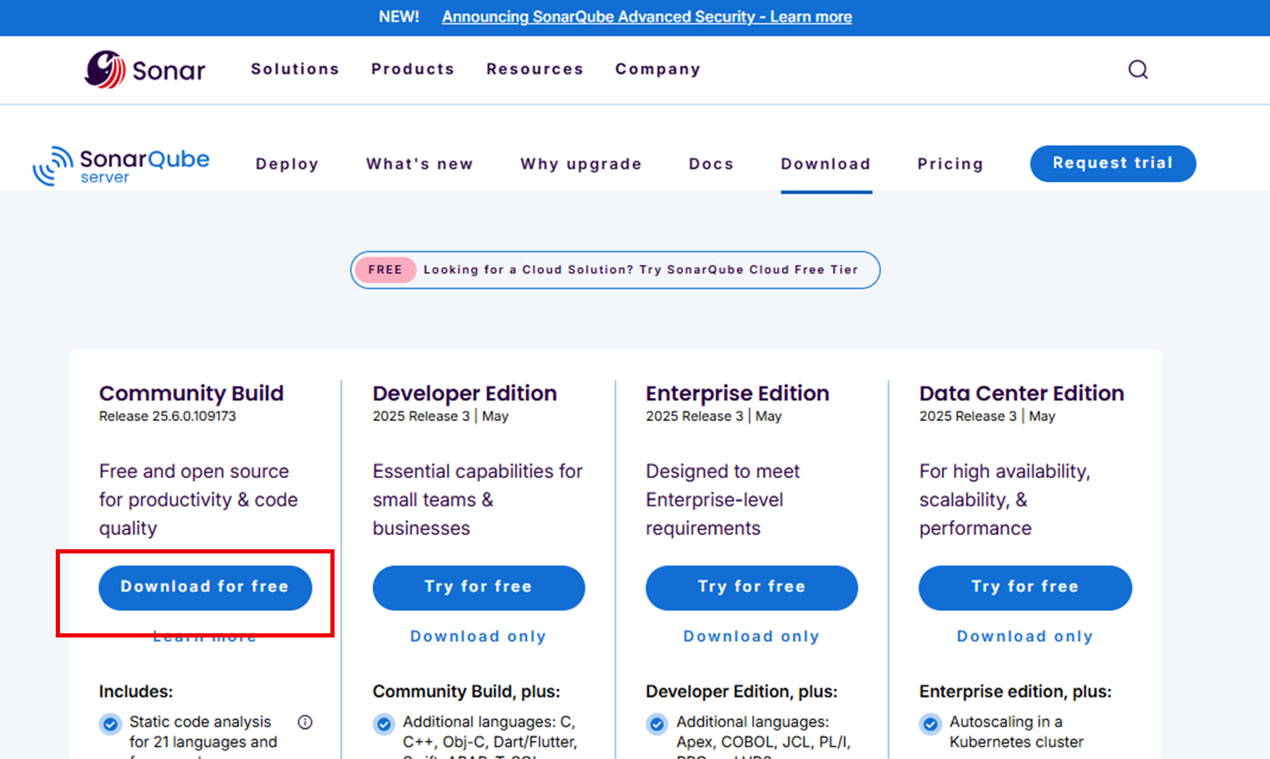Click Enterprise edition, plus: subheading
This screenshot has height=759, width=1270.
pos(1015,692)
